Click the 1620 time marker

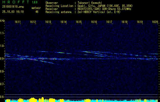(155, 22)
